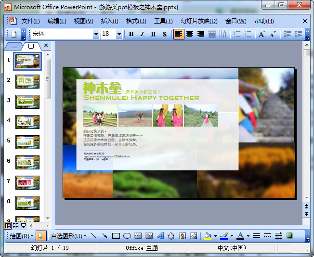314x257 pixels.
Task: Insert picture from file
Action: [194, 236]
